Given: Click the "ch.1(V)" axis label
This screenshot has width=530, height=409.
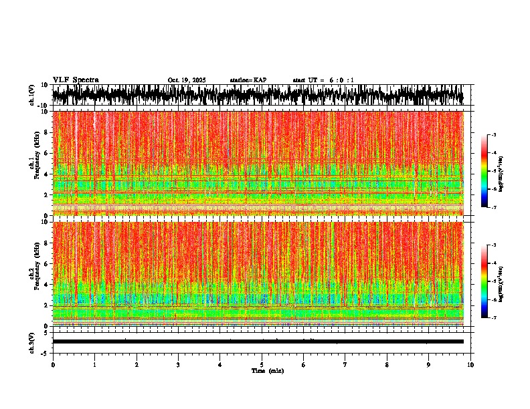Looking at the screenshot, I should tap(32, 95).
